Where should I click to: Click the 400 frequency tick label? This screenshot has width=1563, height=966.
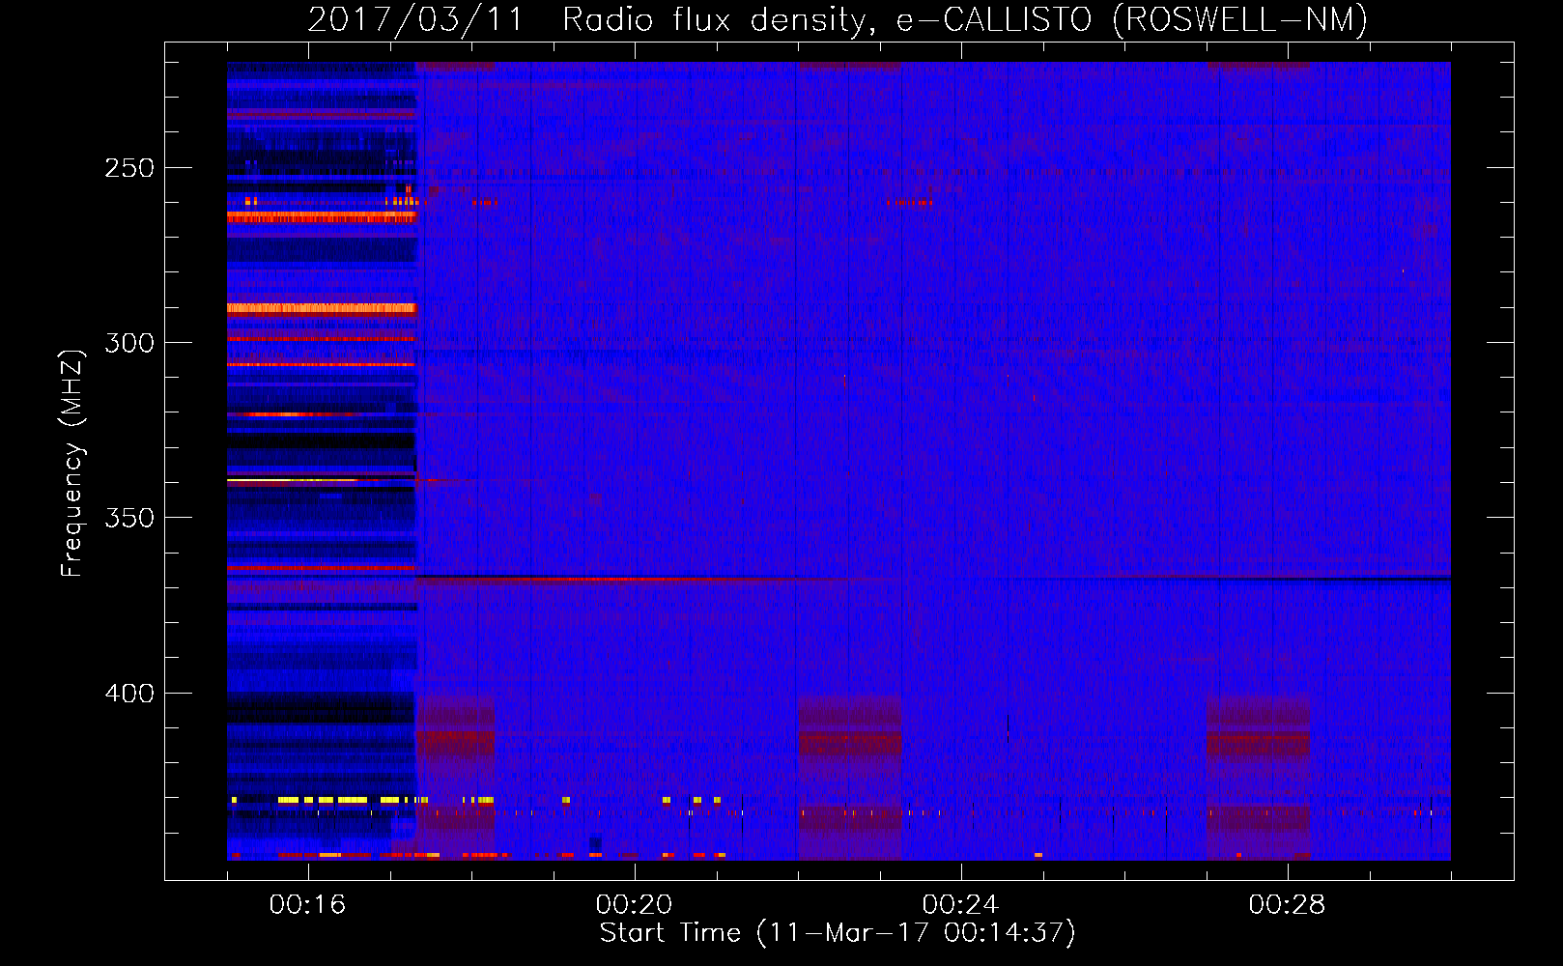click(x=129, y=694)
